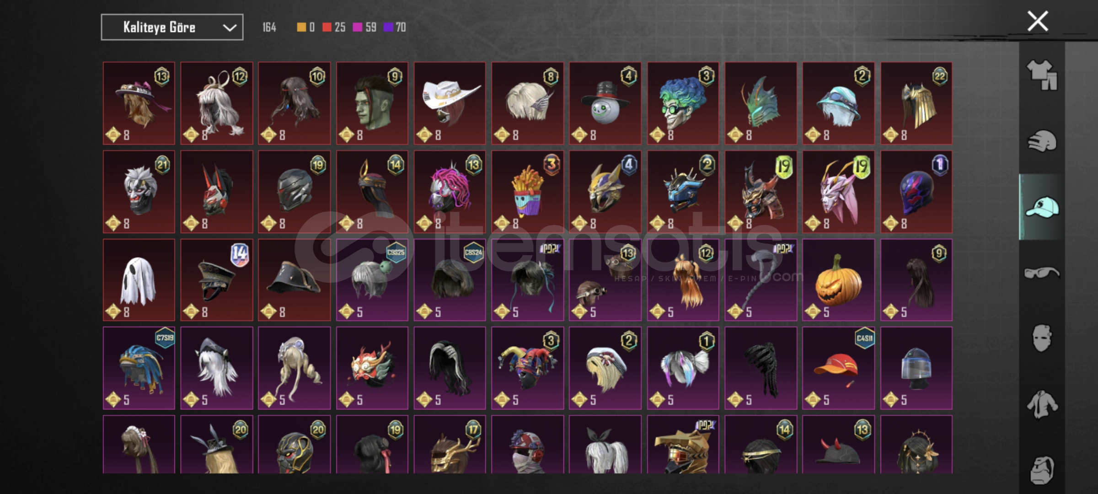The width and height of the screenshot is (1098, 494).
Task: Select the helmet category in sidebar
Action: 1042,141
